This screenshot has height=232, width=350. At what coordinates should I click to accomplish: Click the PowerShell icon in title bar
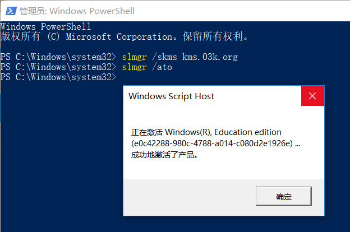coord(11,11)
